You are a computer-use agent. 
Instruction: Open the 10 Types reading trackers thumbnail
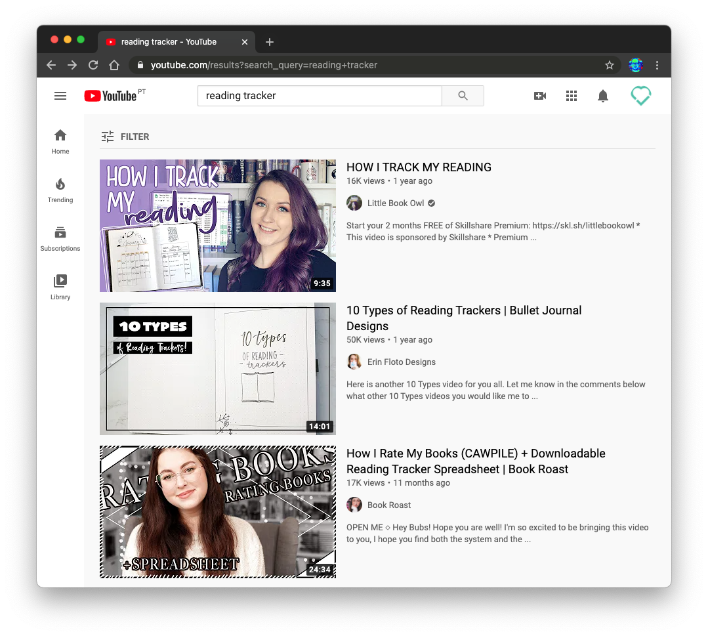pos(218,369)
